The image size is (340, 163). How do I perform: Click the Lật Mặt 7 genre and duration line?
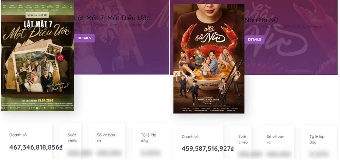(x=110, y=25)
